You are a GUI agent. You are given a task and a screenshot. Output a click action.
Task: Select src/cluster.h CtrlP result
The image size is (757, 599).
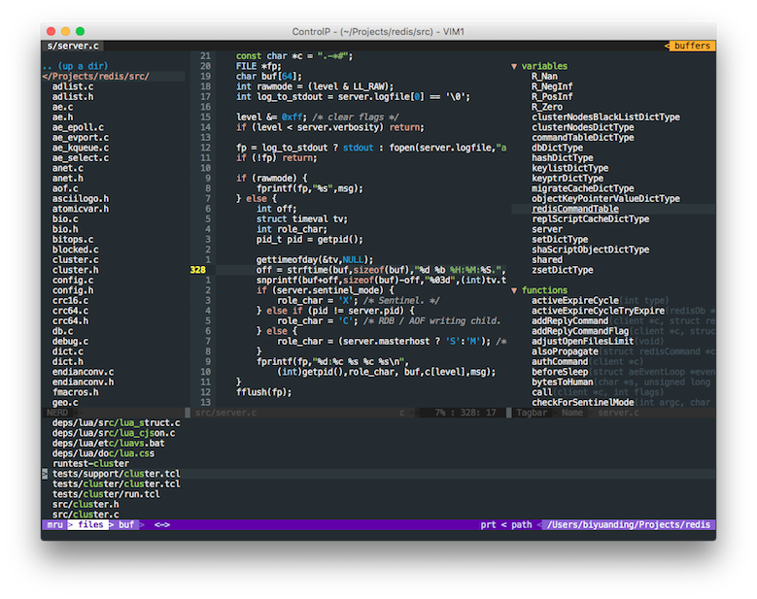(x=86, y=505)
